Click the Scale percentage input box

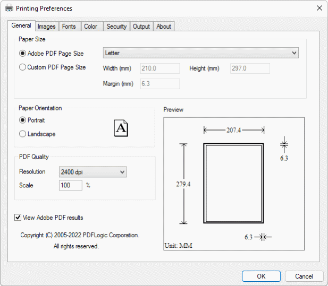tap(71, 185)
